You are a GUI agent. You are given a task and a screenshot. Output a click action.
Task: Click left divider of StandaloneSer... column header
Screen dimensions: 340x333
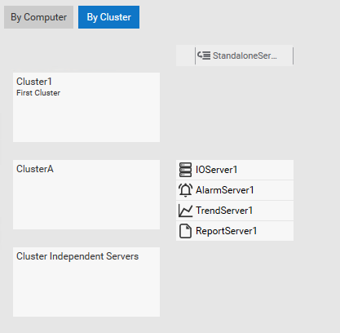[x=195, y=55]
